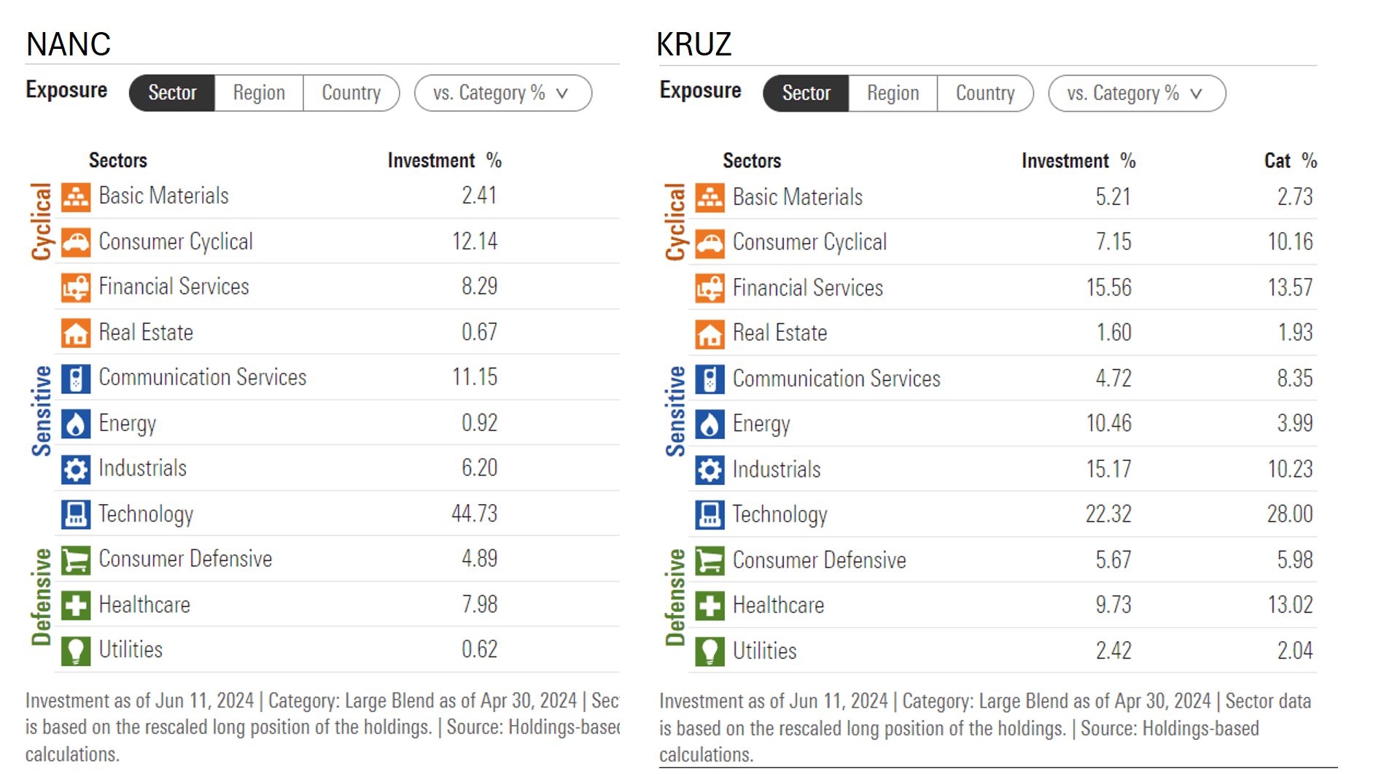Click NANC Energy flame icon
This screenshot has width=1384, height=774.
coord(76,423)
